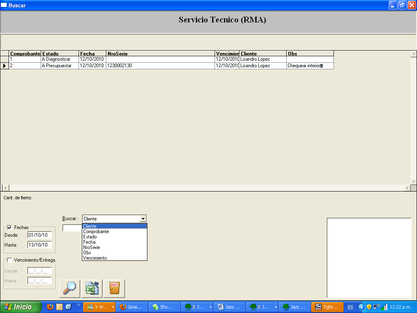Click the horizontal scrollbar left arrow

(5, 188)
